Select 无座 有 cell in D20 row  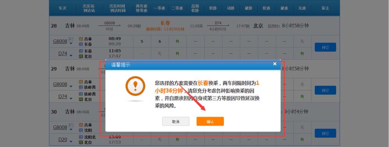(302, 140)
